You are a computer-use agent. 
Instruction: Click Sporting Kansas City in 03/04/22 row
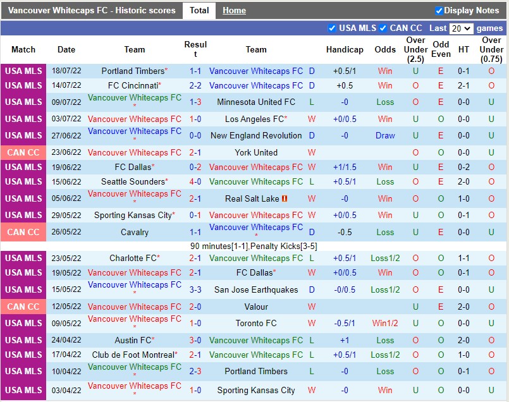coord(256,391)
